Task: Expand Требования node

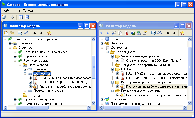Action: click(x=102, y=99)
